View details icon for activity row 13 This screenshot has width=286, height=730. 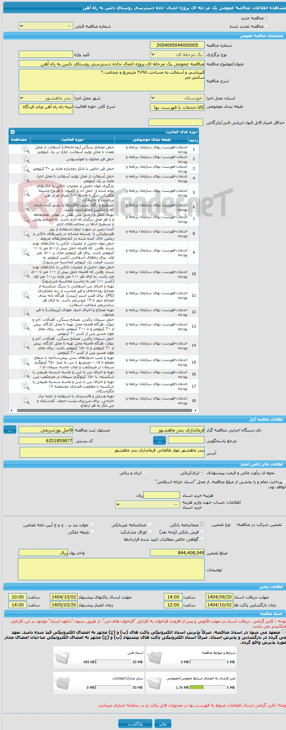pos(25,326)
